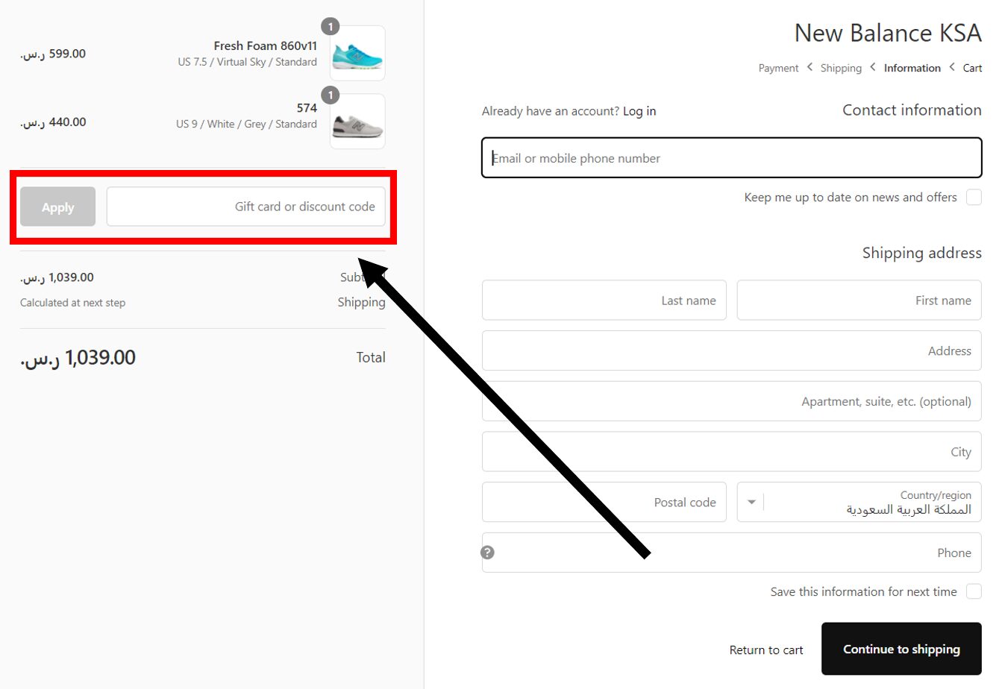Focus the Email or mobile phone number field

(x=731, y=157)
